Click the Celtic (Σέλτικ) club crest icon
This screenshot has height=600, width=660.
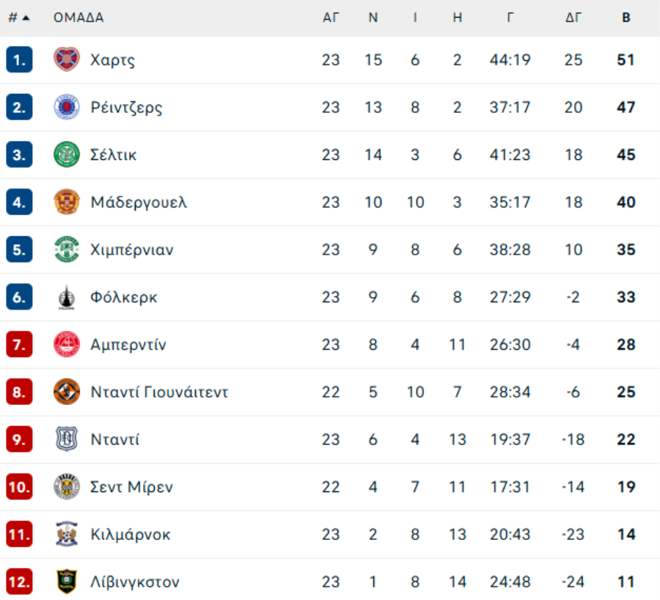[x=67, y=155]
